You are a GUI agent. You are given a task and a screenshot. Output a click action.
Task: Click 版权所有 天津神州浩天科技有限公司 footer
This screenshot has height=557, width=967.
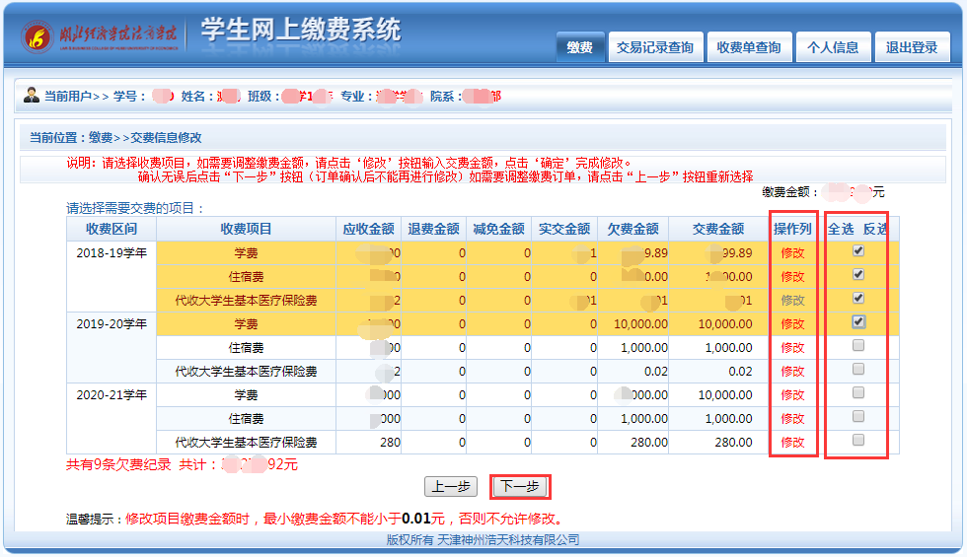(483, 540)
